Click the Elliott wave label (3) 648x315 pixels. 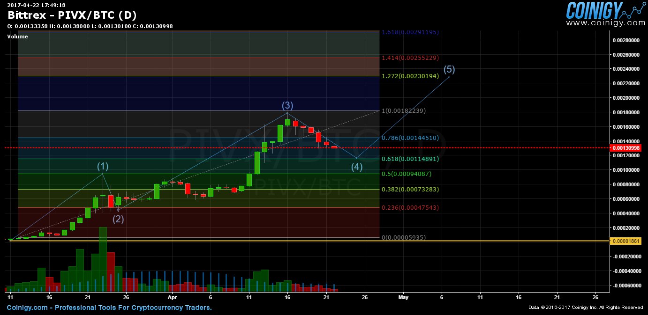pyautogui.click(x=287, y=105)
